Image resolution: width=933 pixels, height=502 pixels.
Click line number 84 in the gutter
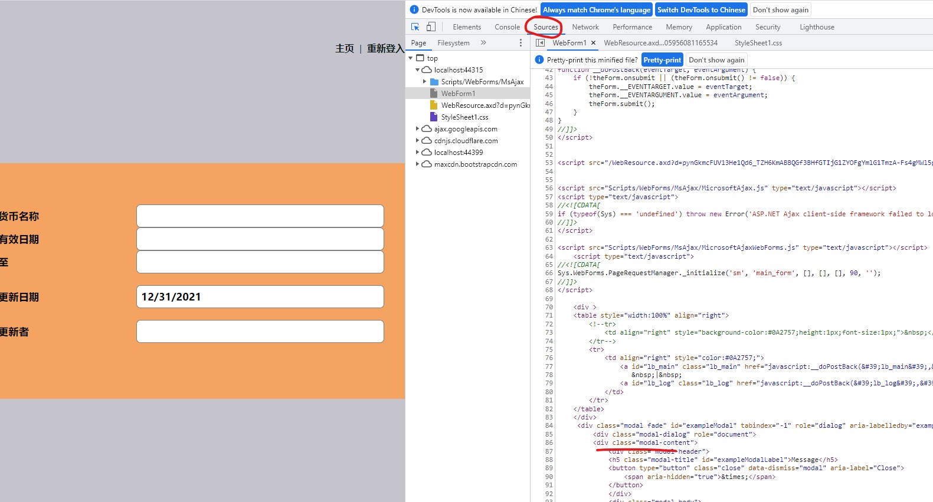[549, 425]
